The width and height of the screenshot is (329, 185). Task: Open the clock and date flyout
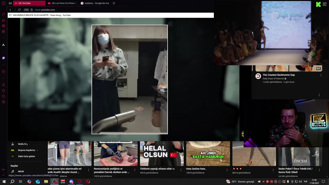point(314,182)
